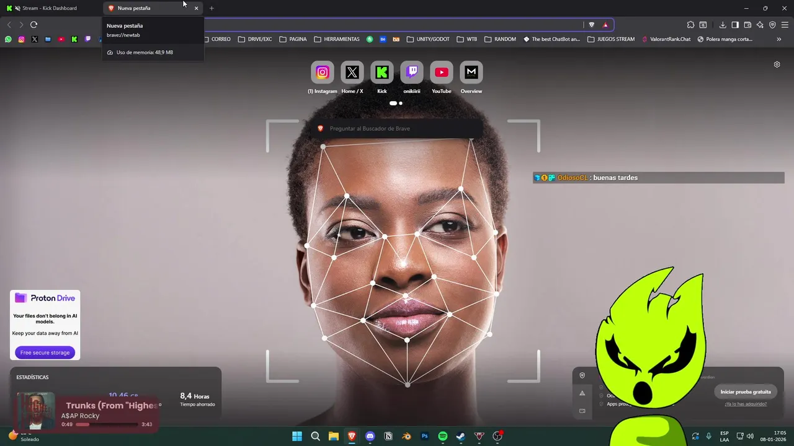The height and width of the screenshot is (446, 794).
Task: Open the Home / X shortcut tile
Action: click(x=352, y=72)
